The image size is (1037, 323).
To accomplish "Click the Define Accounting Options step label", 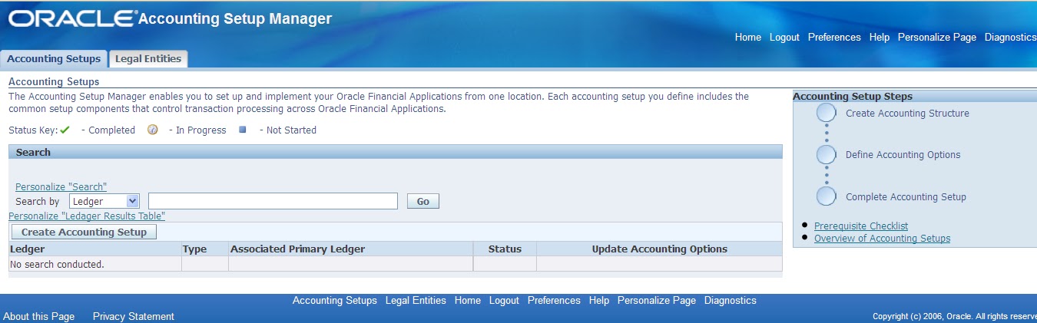I will tap(903, 154).
